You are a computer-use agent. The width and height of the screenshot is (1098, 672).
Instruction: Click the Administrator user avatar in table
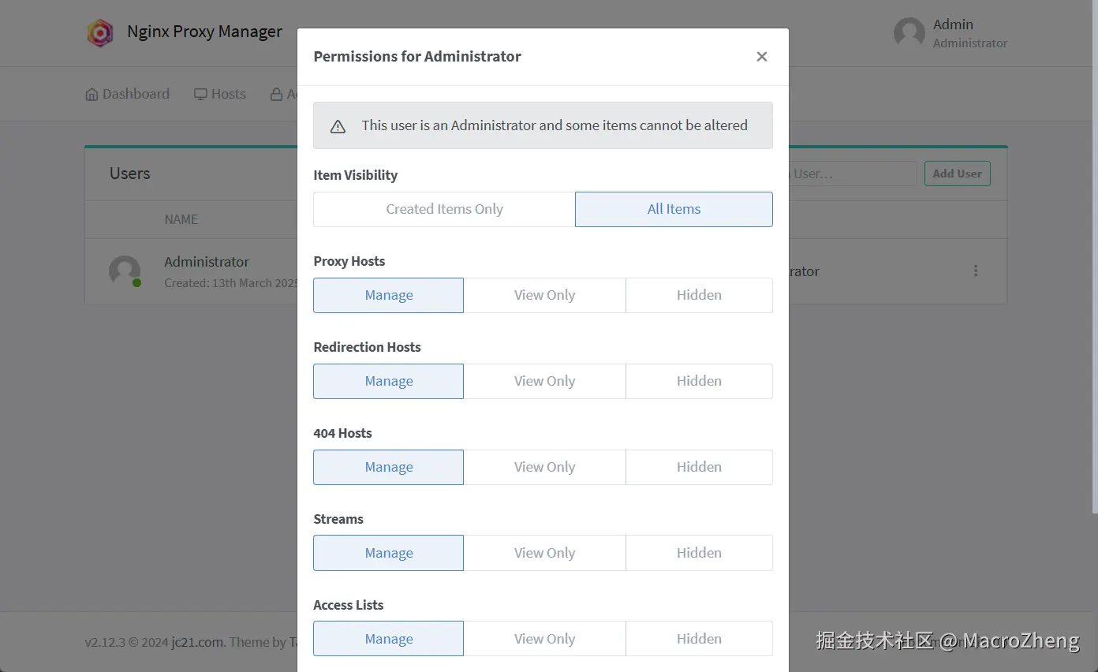pos(125,271)
